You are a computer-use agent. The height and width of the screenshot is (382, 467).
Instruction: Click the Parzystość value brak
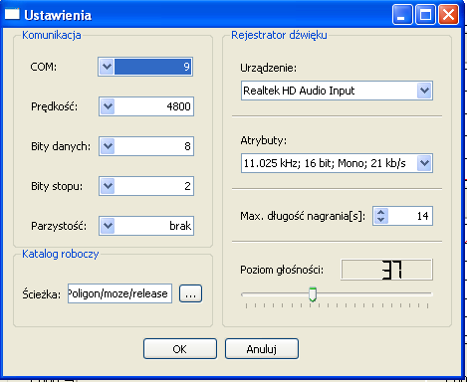click(x=180, y=226)
